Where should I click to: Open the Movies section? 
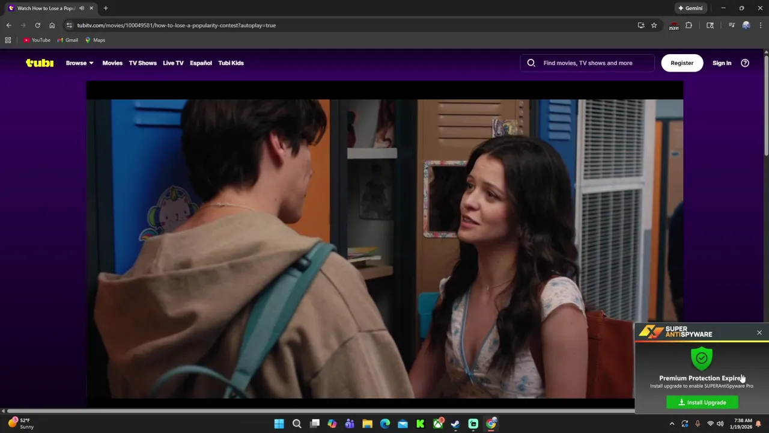112,63
